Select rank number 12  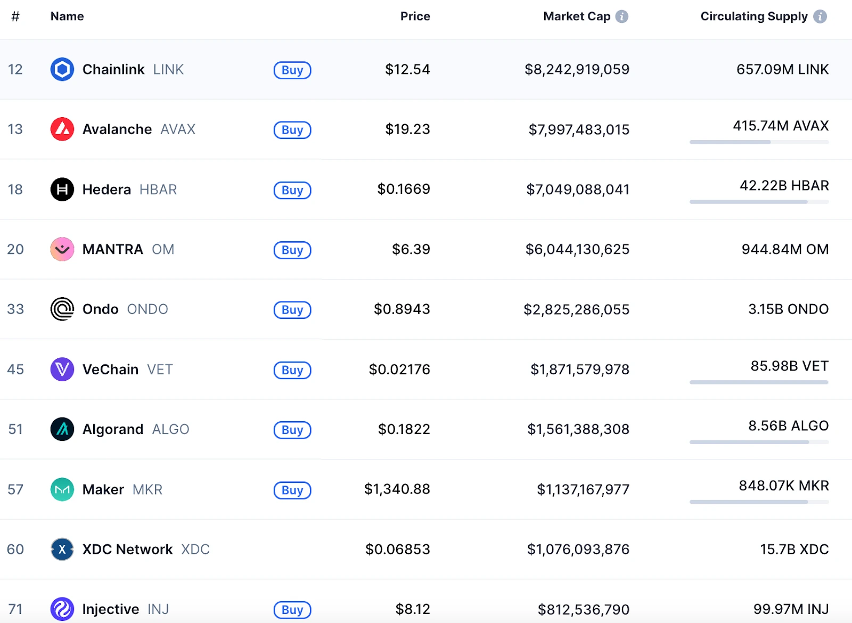15,69
